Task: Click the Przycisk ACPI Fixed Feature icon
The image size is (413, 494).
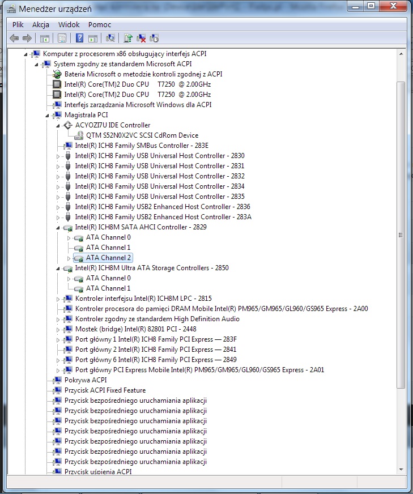Action: 57,390
